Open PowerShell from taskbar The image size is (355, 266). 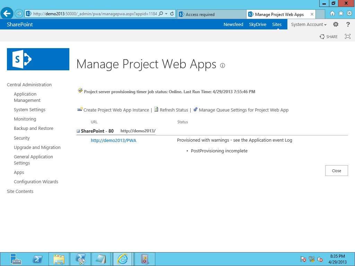(x=37, y=259)
